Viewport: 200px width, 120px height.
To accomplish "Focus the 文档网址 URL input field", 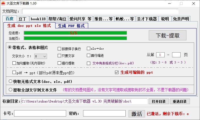I will click(x=100, y=11).
